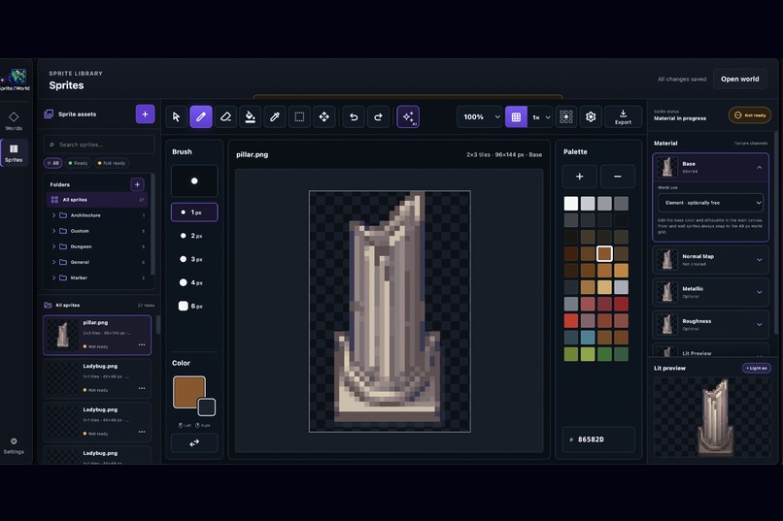Click the primary brown color swatch
The height and width of the screenshot is (521, 783).
click(188, 392)
